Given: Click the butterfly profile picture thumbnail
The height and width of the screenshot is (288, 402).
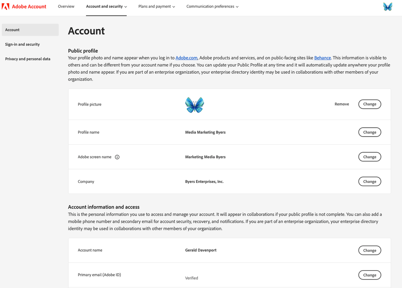Looking at the screenshot, I should pos(195,105).
